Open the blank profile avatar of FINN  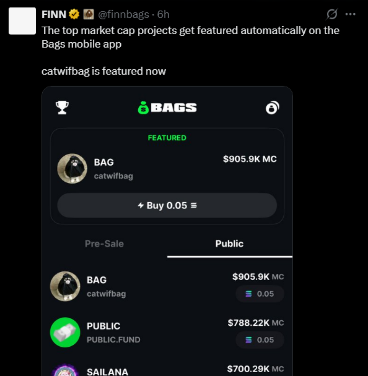point(22,21)
